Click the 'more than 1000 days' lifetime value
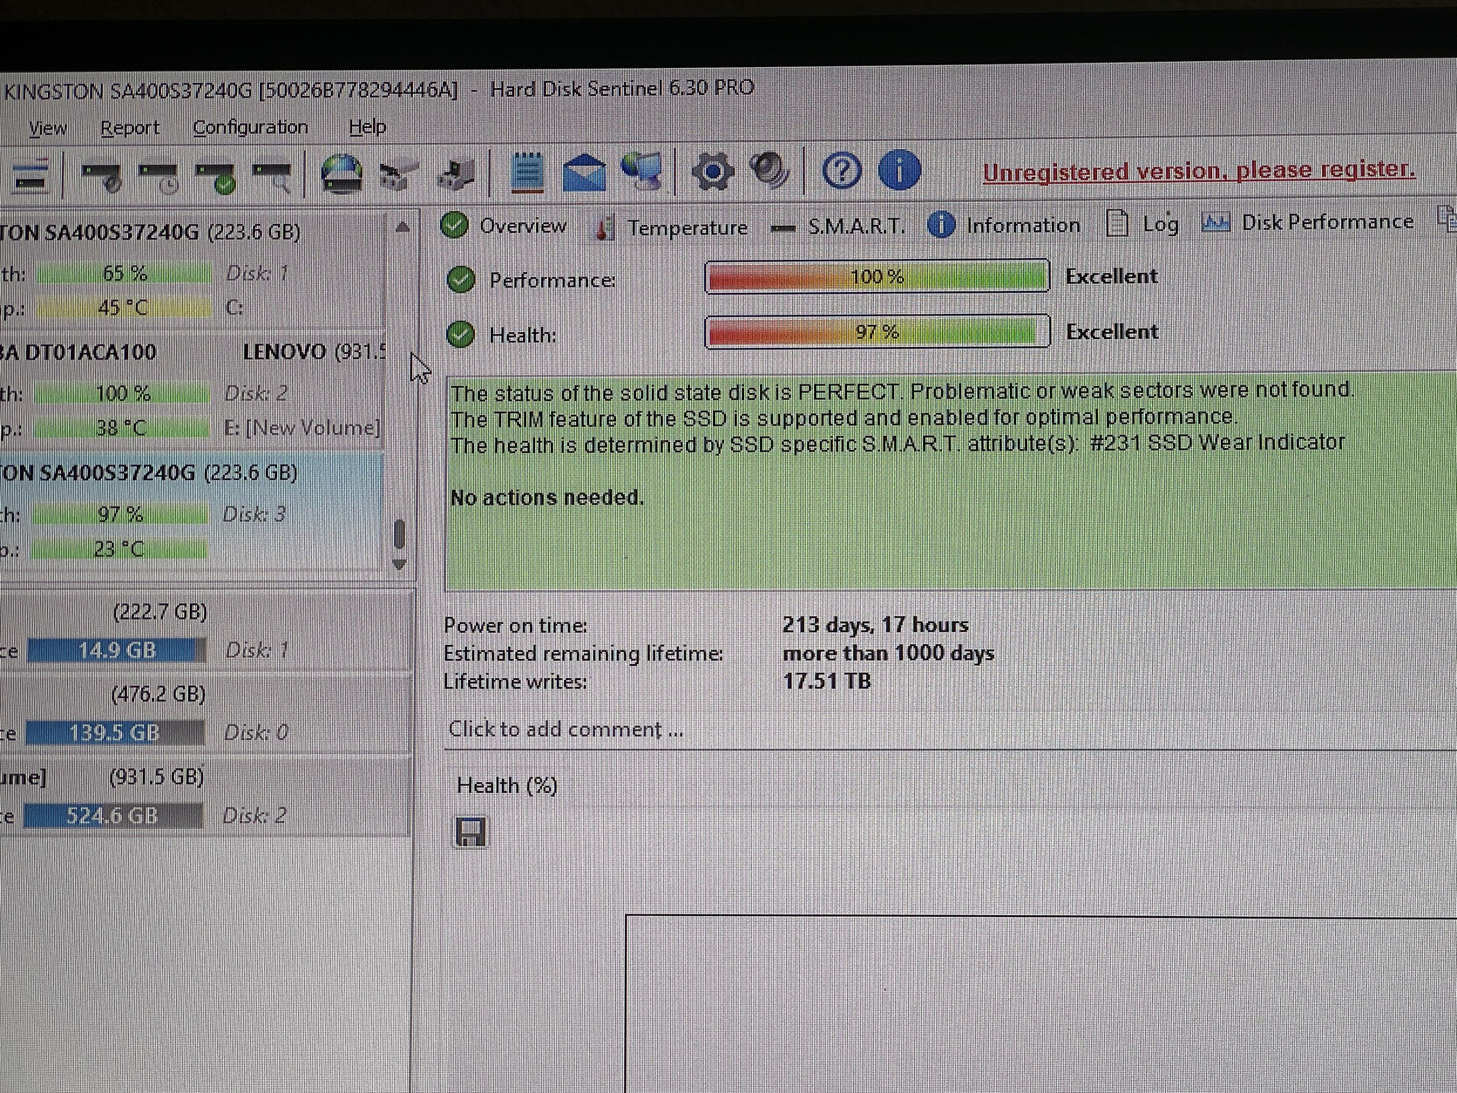 pos(888,653)
